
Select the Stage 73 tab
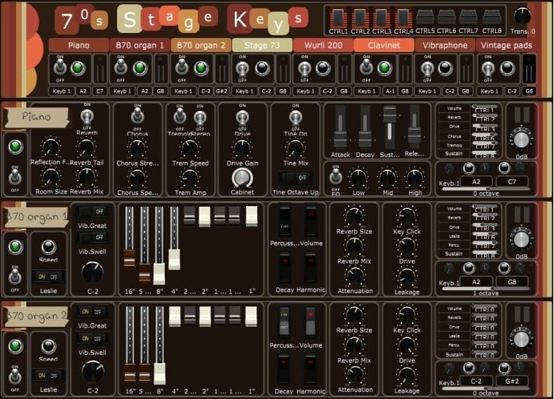click(262, 46)
